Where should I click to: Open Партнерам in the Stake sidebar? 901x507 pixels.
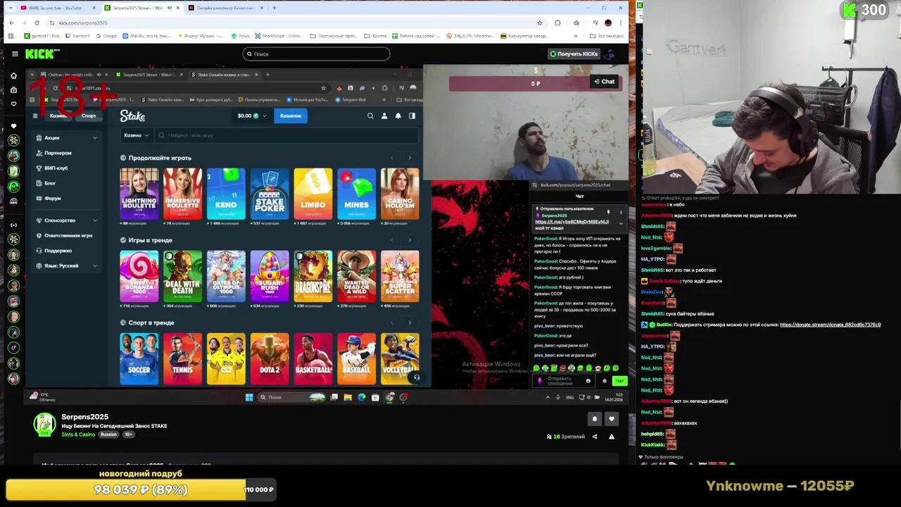pyautogui.click(x=58, y=153)
